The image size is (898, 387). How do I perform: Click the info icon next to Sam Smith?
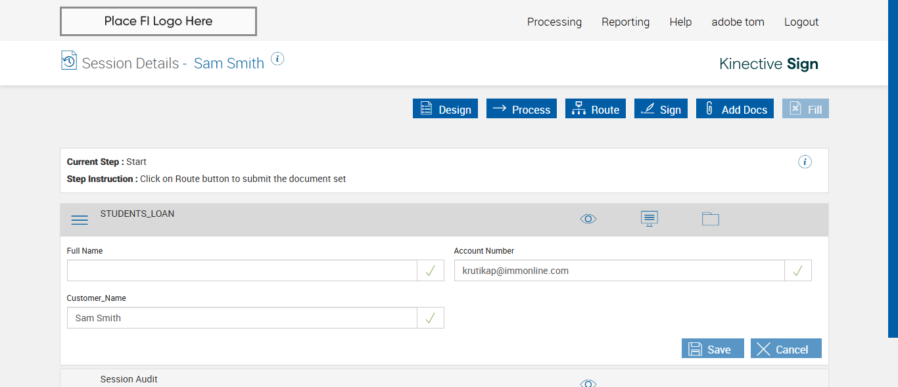tap(277, 58)
